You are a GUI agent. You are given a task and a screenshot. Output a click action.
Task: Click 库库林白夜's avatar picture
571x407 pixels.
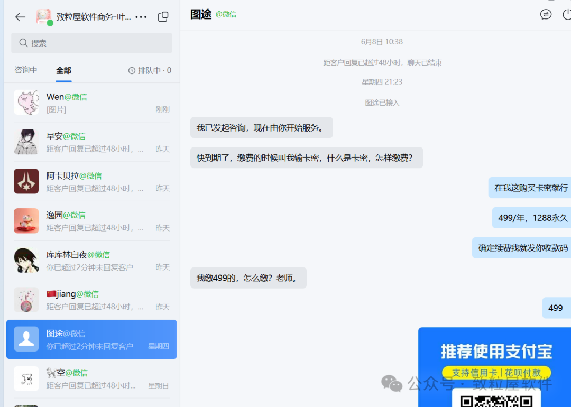pyautogui.click(x=26, y=260)
